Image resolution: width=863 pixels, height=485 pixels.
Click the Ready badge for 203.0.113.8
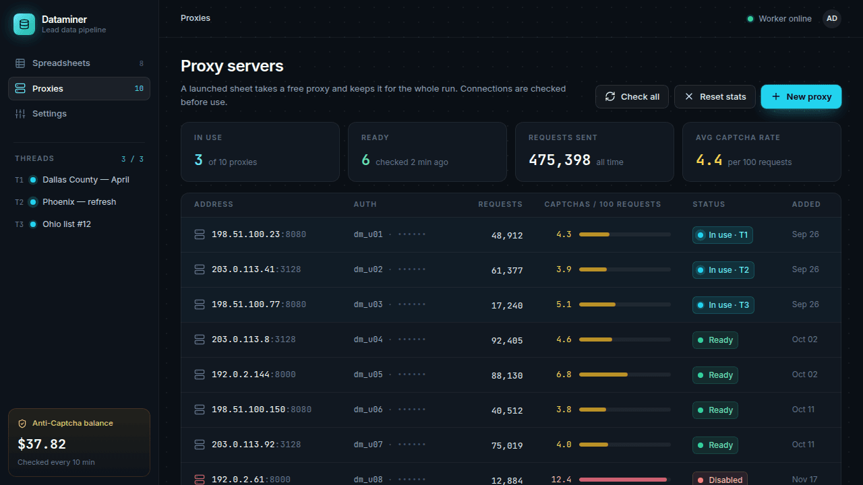coord(715,340)
